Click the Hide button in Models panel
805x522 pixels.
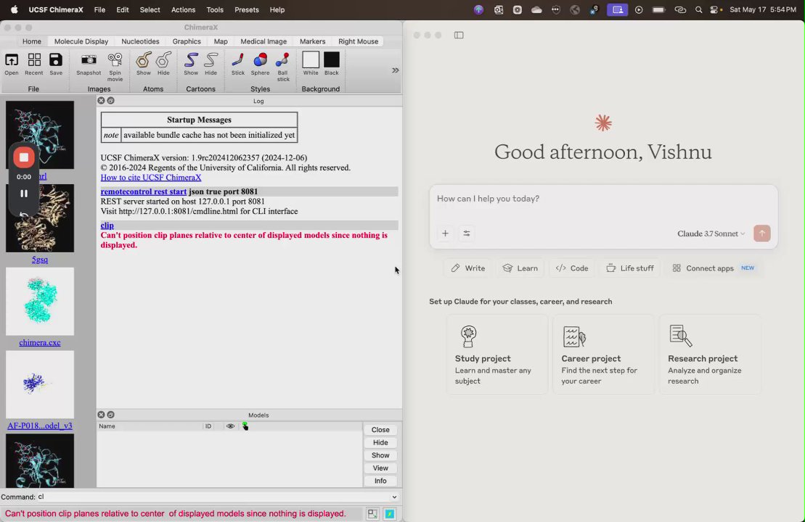point(380,442)
